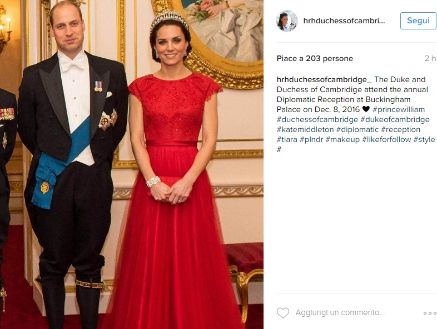This screenshot has height=329, width=437.
Task: Open the #makeup hashtag
Action: pos(342,140)
